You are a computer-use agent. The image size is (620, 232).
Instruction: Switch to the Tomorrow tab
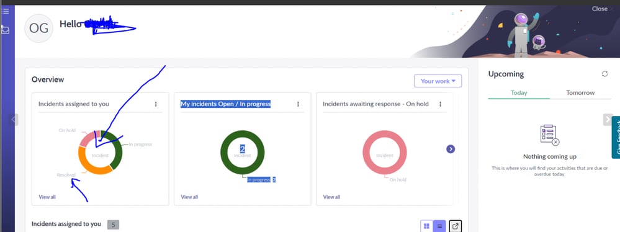tap(580, 93)
